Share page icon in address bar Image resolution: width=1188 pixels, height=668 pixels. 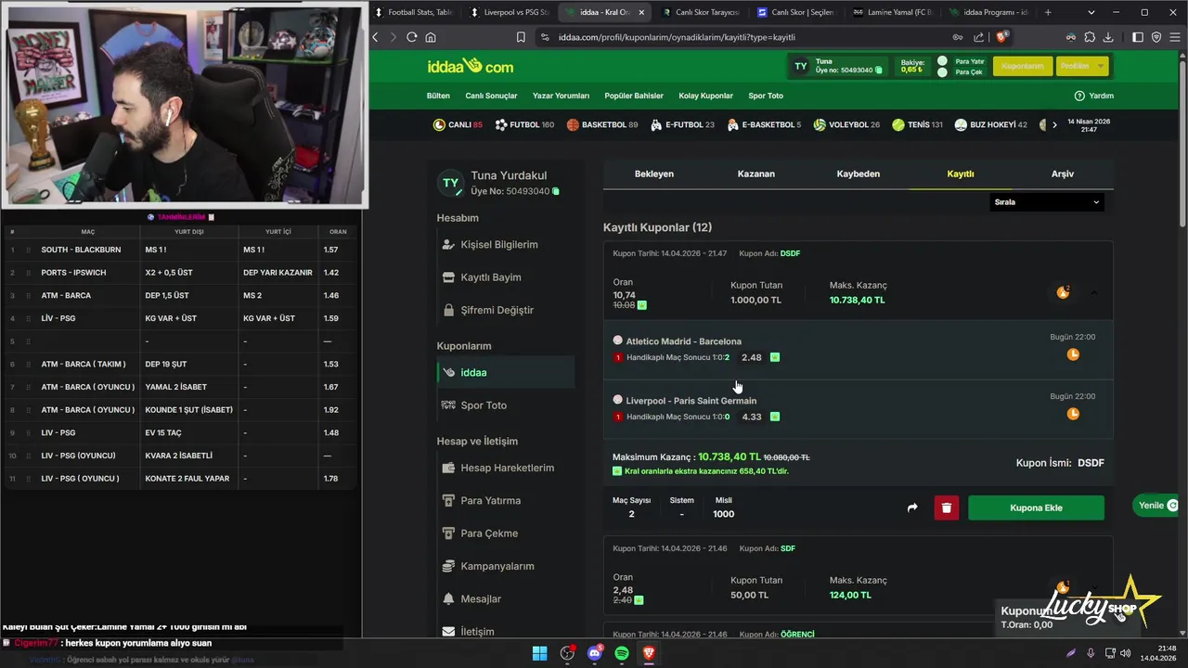pyautogui.click(x=978, y=37)
